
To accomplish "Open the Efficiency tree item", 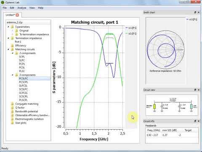I will 21,46.
